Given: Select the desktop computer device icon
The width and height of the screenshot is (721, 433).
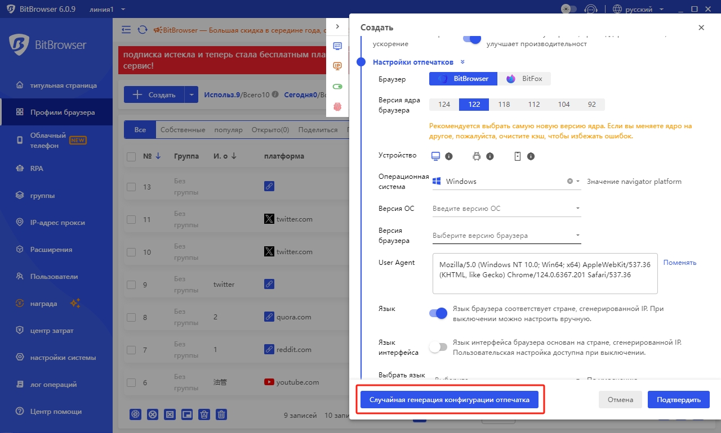Looking at the screenshot, I should pyautogui.click(x=435, y=156).
